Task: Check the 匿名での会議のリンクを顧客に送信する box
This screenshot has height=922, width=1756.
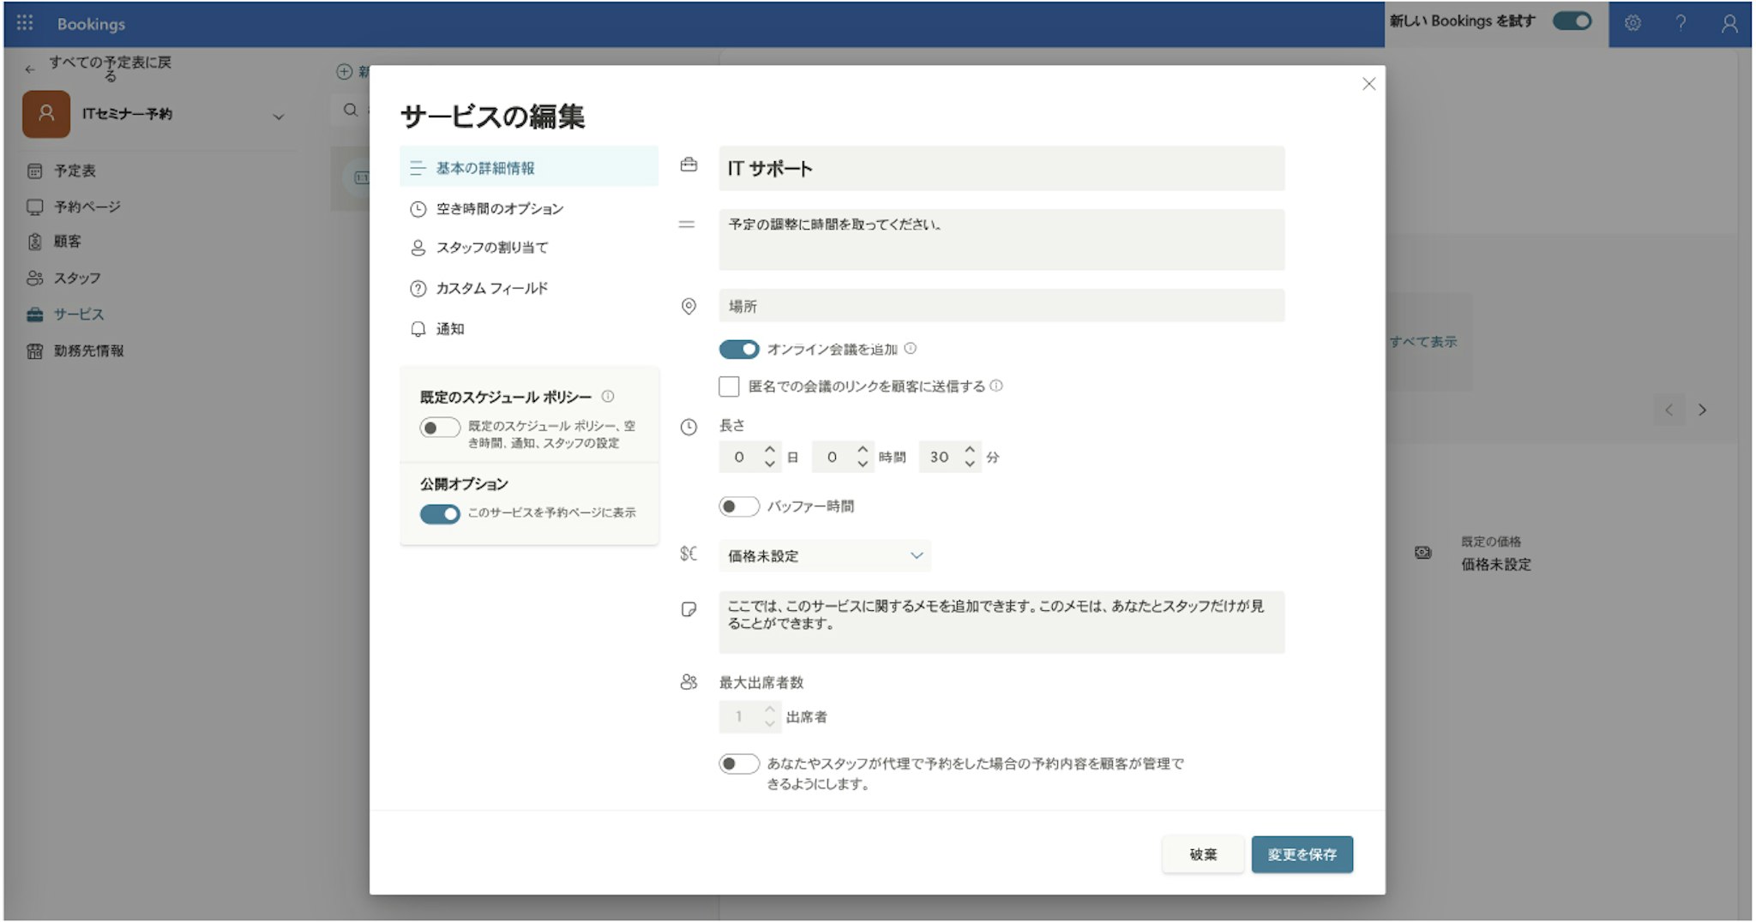Action: (x=730, y=386)
